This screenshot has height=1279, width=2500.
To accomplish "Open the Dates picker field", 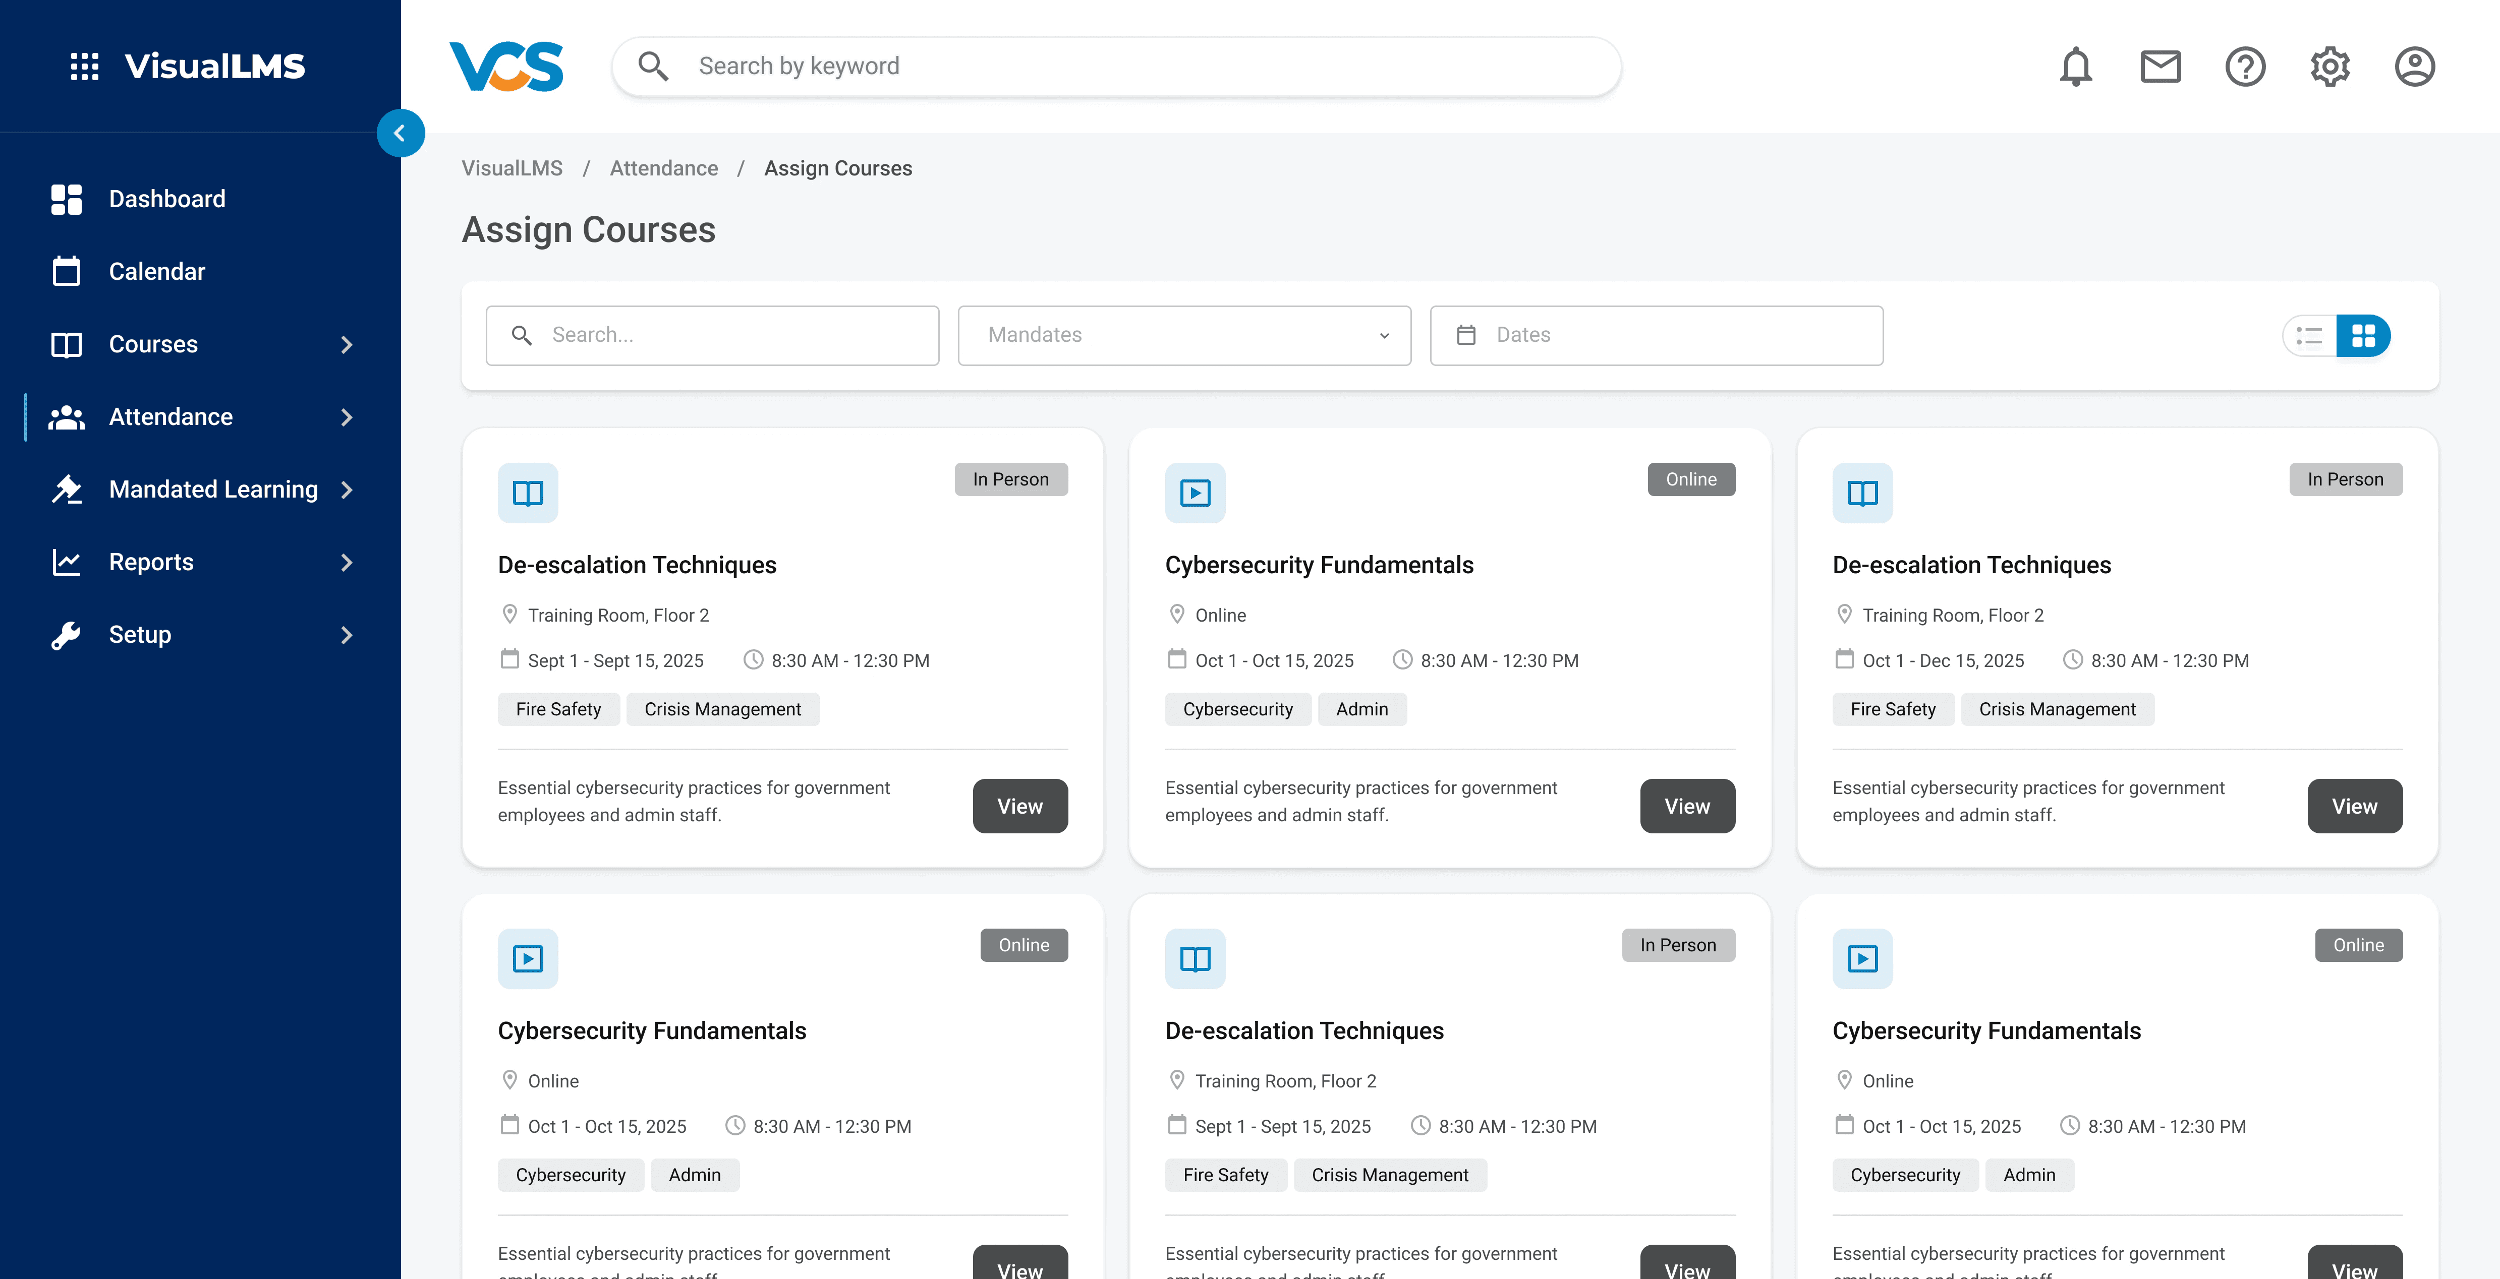I will [x=1656, y=336].
